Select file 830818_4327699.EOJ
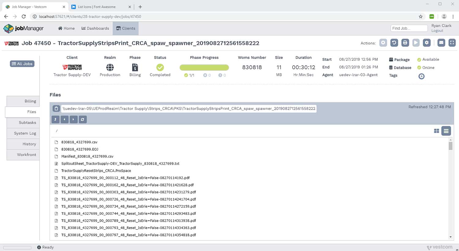The width and height of the screenshot is (459, 251). point(80,149)
